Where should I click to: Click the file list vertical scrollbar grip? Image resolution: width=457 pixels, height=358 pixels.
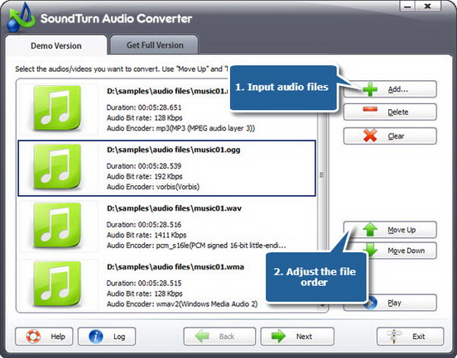coord(322,174)
